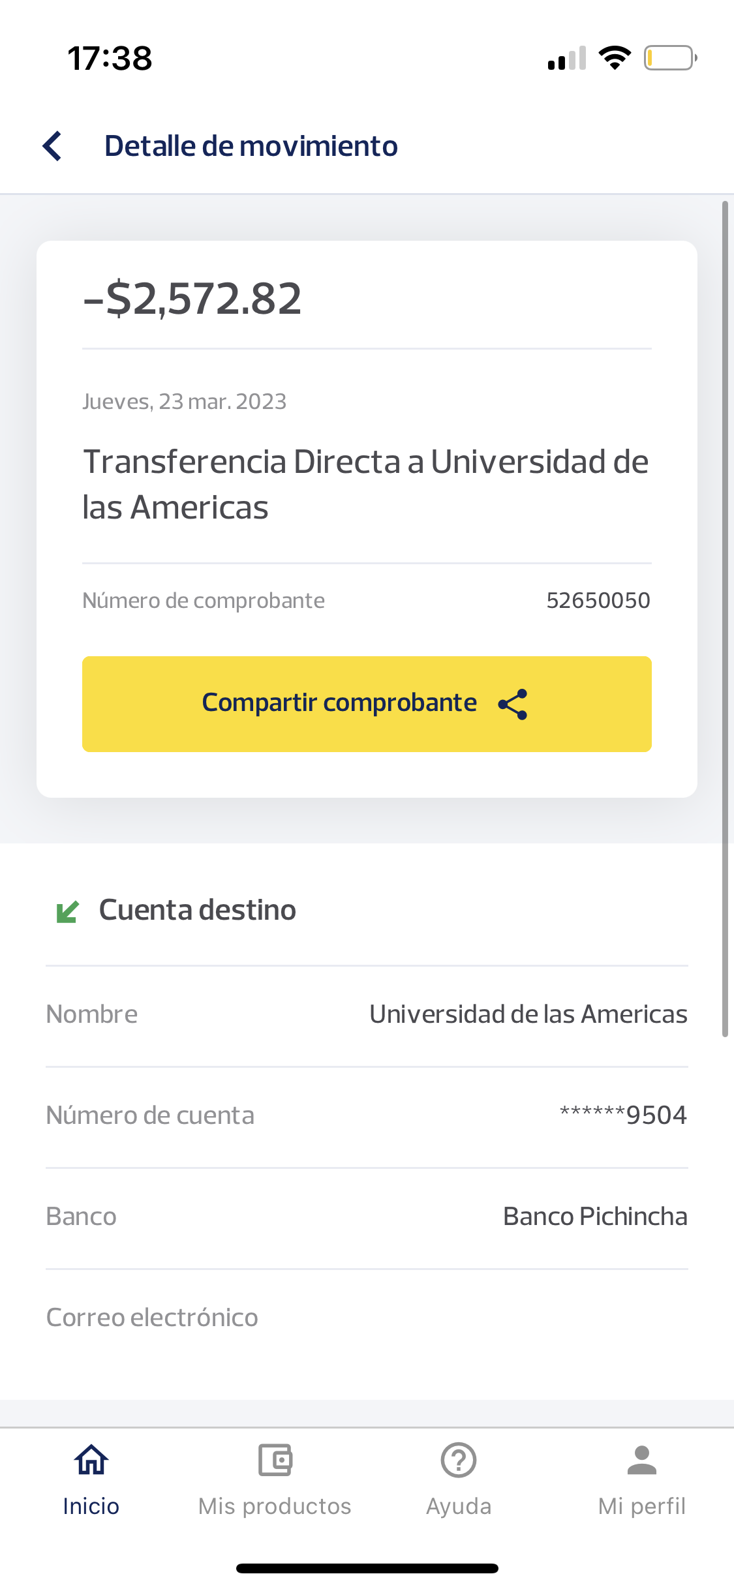Open the Mis productos tab

click(275, 1506)
